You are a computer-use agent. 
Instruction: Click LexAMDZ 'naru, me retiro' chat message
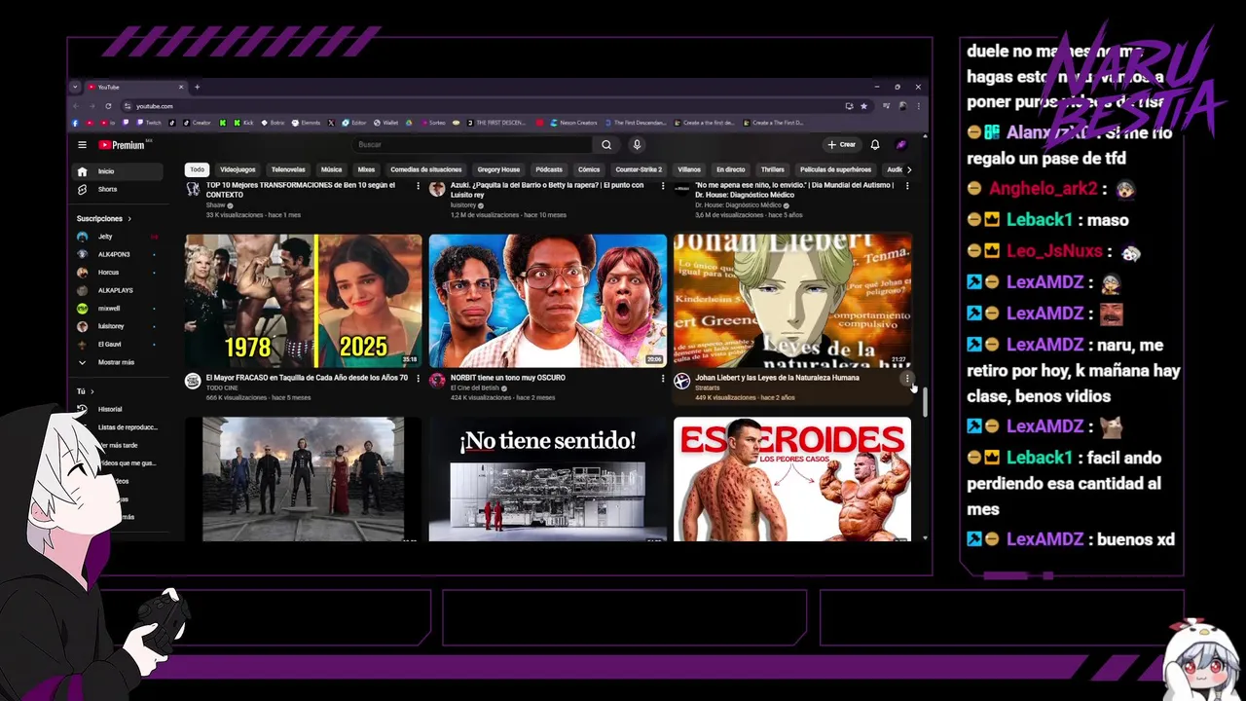coord(1074,370)
